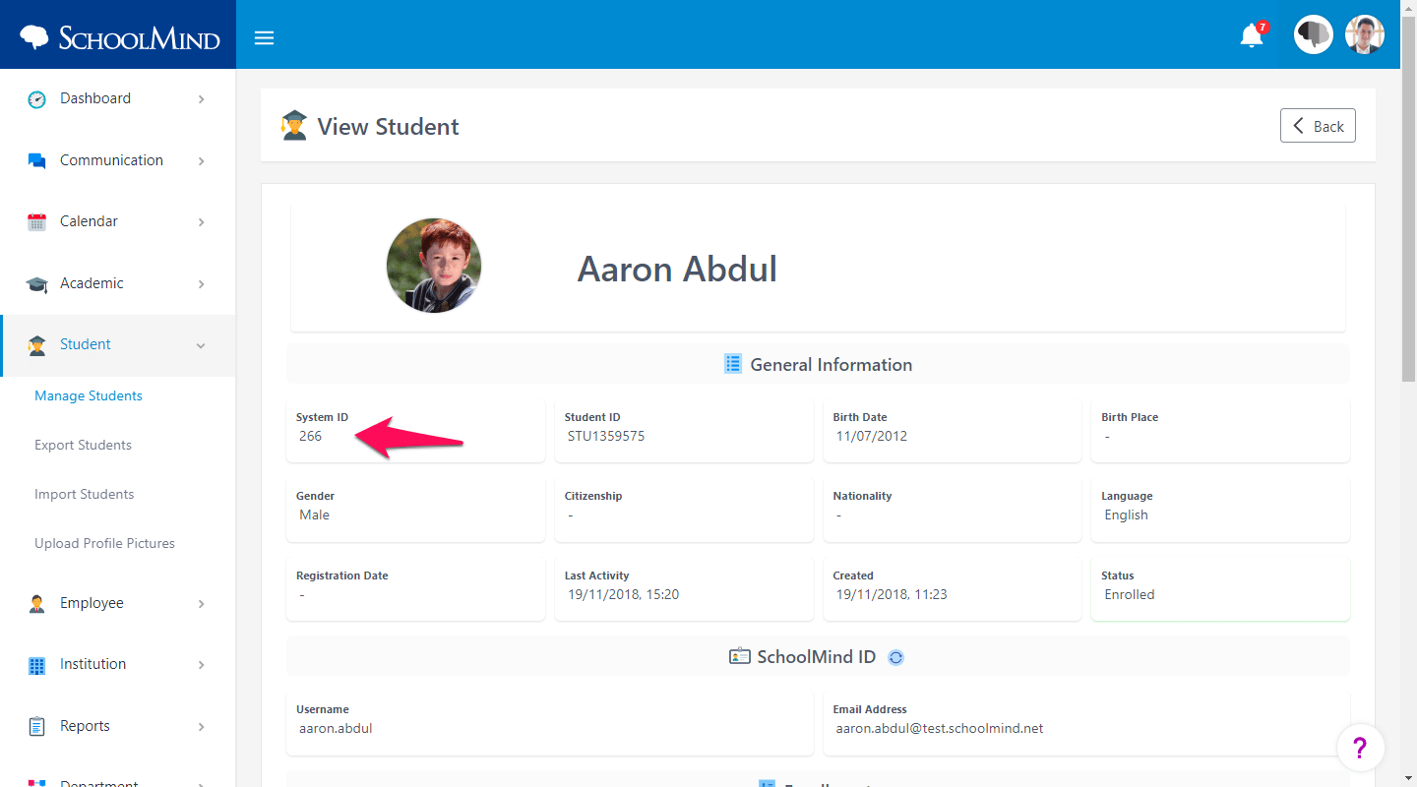Expand the Dashboard menu chevron
Screen dimensions: 1417x787
click(x=201, y=99)
